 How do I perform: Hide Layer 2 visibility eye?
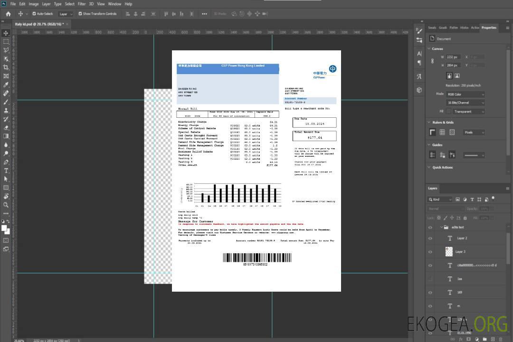pos(430,238)
